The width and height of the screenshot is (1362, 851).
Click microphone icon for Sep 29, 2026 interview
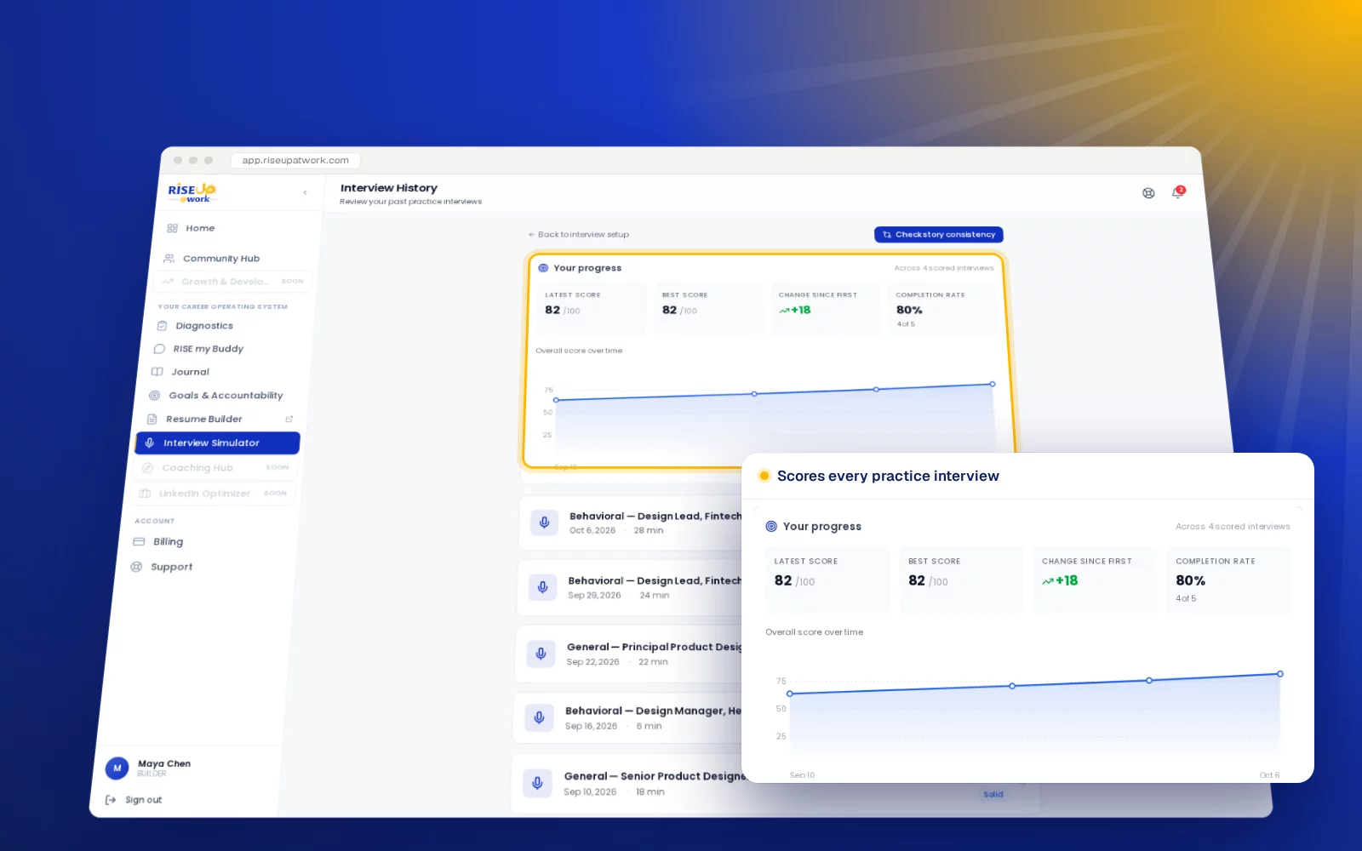[x=542, y=587]
